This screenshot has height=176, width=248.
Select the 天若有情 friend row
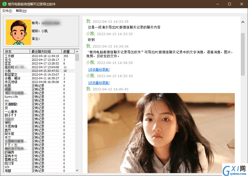coord(39,126)
